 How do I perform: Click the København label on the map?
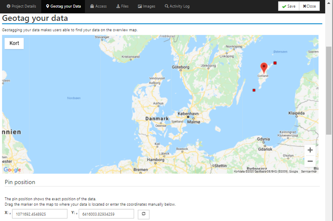[188, 114]
